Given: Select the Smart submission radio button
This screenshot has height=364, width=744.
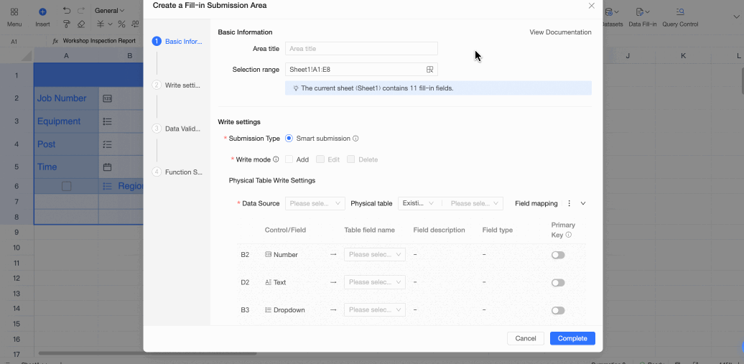Looking at the screenshot, I should coord(289,139).
